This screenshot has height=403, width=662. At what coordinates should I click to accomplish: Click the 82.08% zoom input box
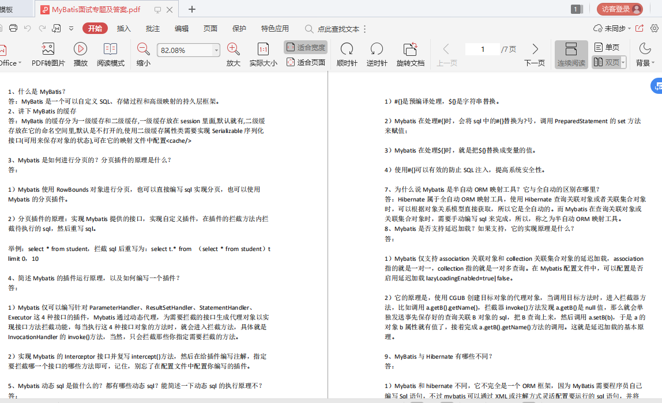point(185,50)
